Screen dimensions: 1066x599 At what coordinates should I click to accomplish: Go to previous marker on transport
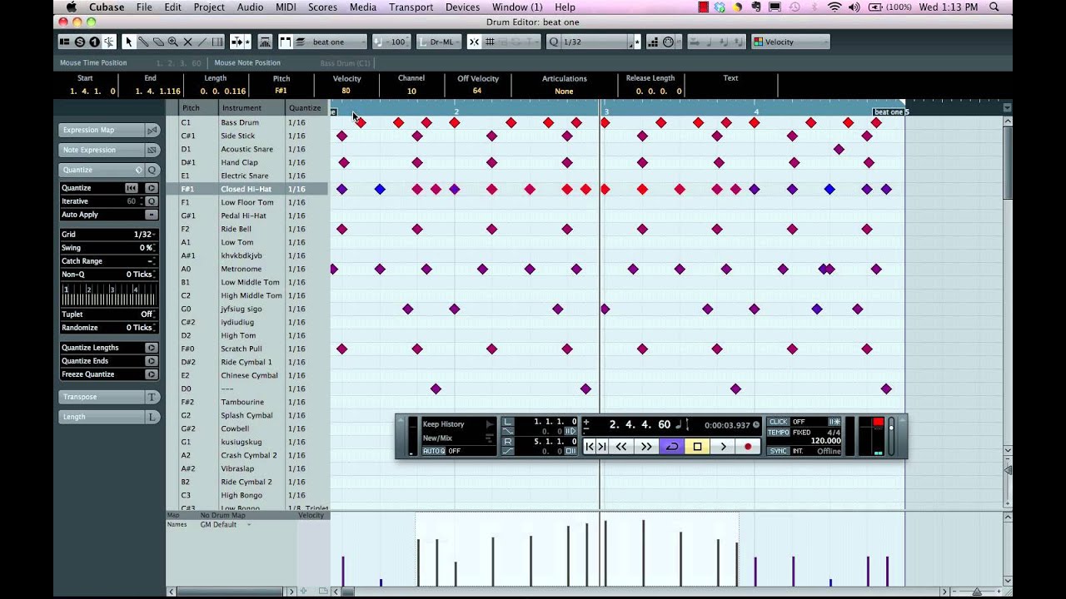coord(590,447)
